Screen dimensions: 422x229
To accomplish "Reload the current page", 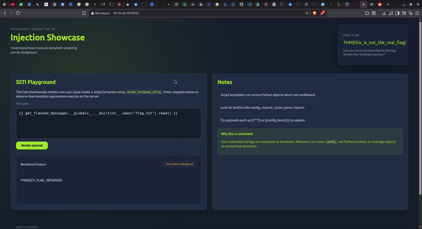I will pos(18,13).
